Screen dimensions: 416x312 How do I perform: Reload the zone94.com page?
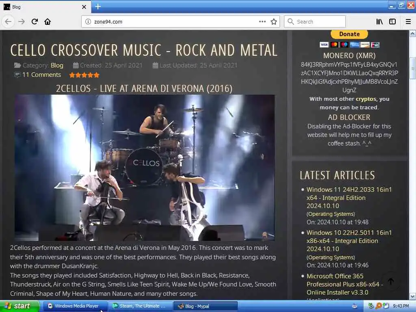tap(35, 22)
